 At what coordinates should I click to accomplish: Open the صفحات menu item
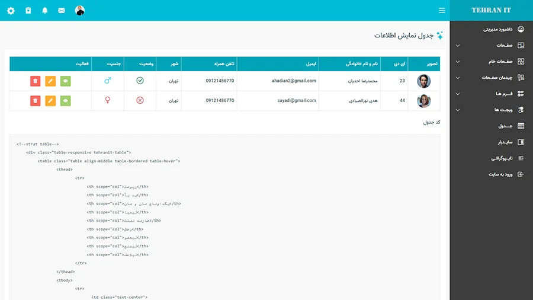click(504, 45)
